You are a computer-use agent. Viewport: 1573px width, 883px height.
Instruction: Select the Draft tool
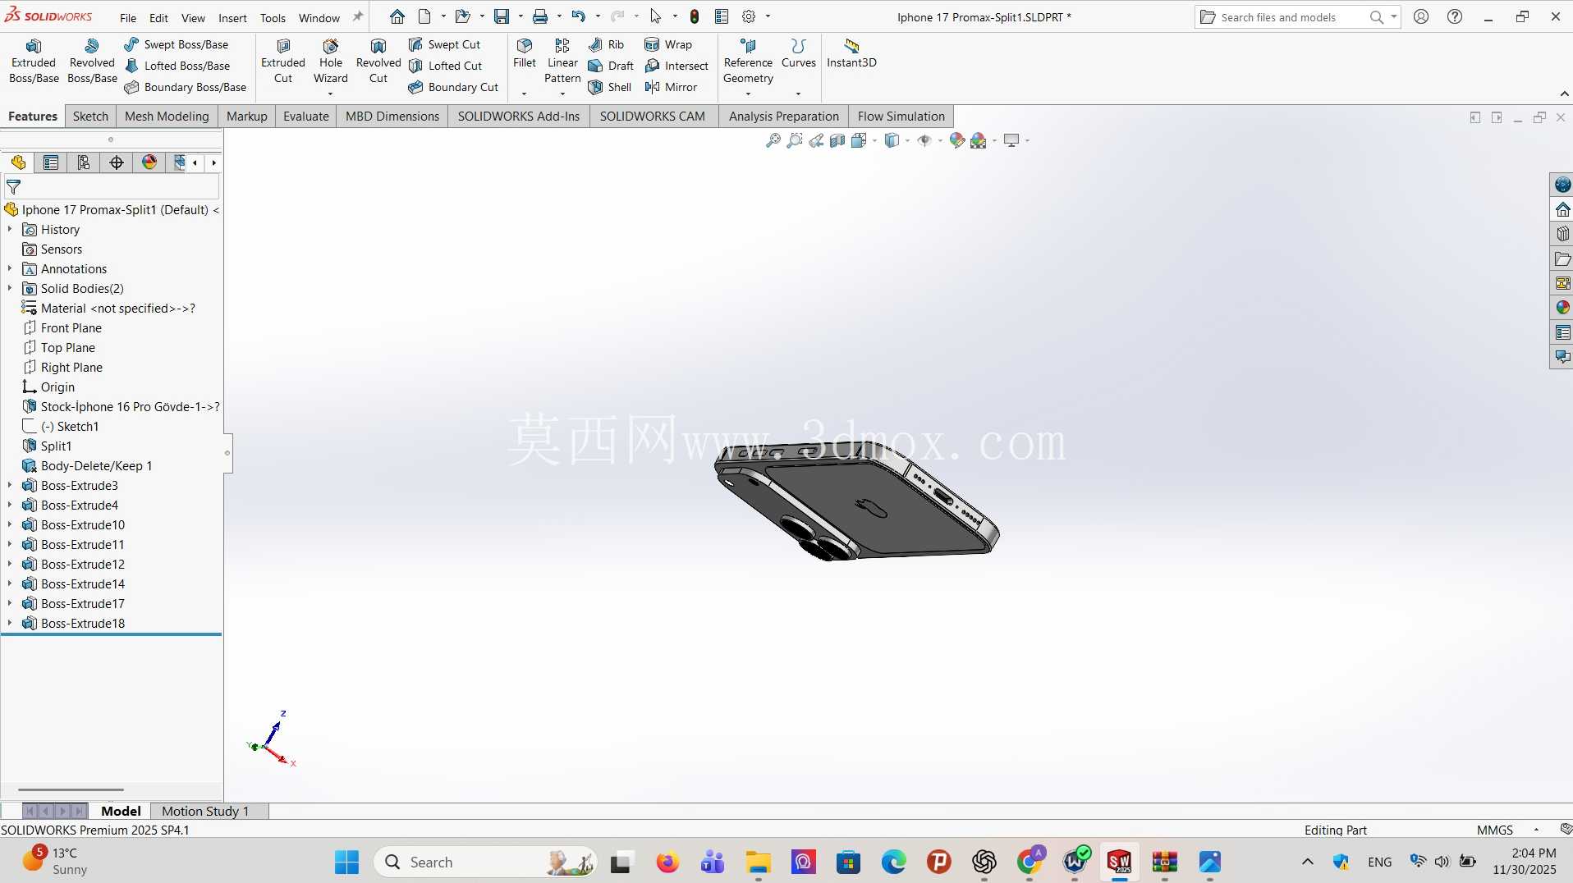pos(611,66)
